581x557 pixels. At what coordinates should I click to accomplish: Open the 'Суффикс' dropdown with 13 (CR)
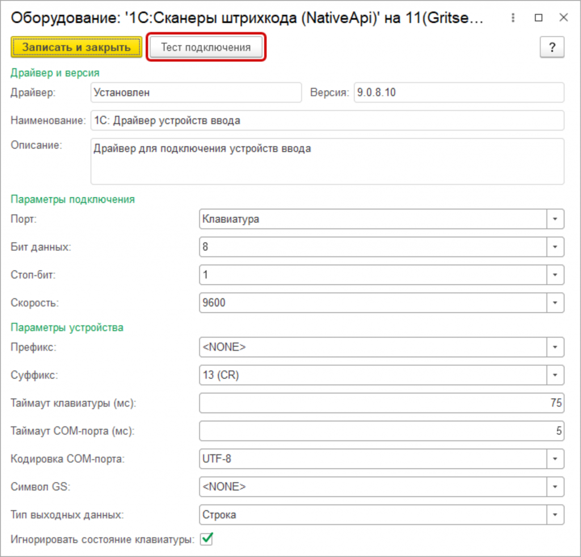click(x=555, y=374)
